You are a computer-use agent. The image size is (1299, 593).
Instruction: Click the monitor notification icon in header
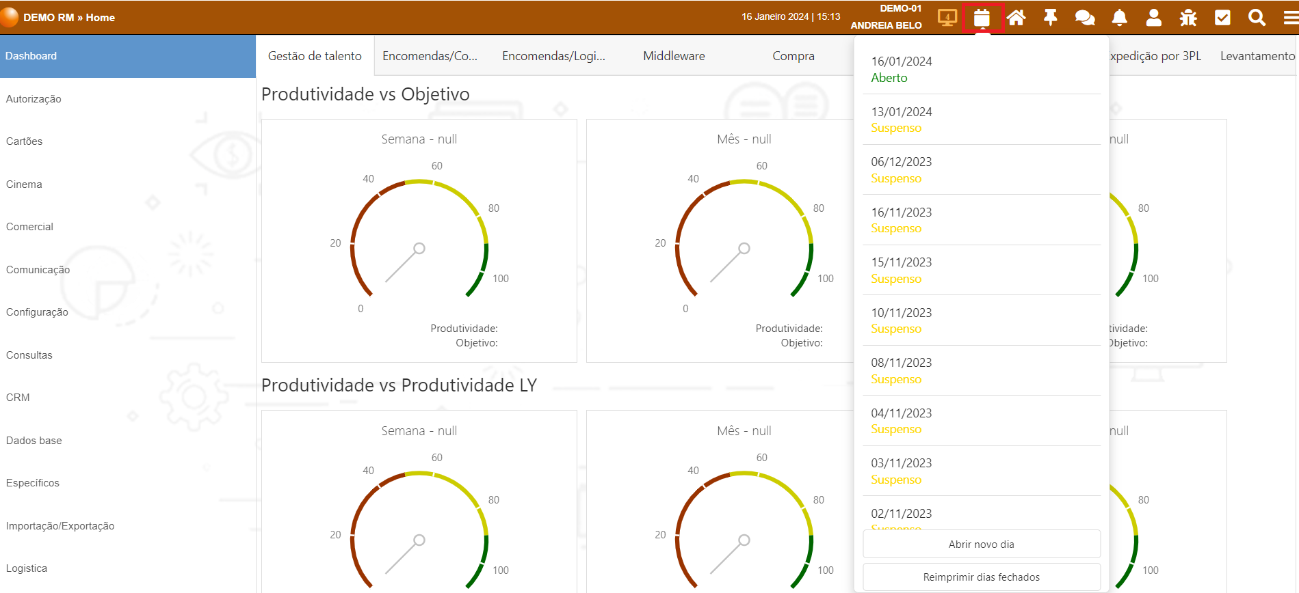[947, 18]
